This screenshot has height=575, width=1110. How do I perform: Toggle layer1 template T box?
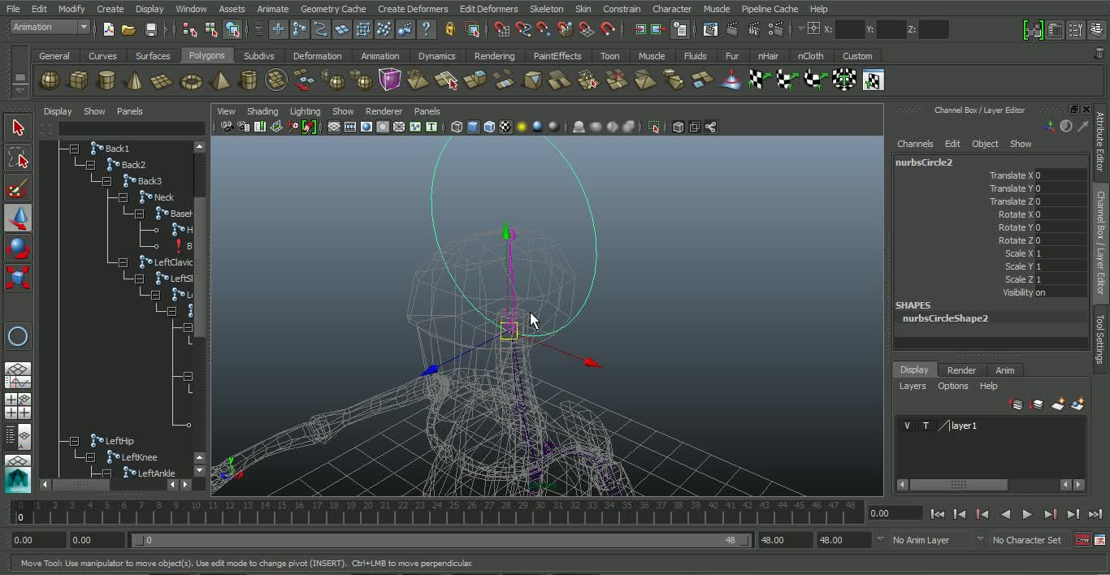click(926, 426)
